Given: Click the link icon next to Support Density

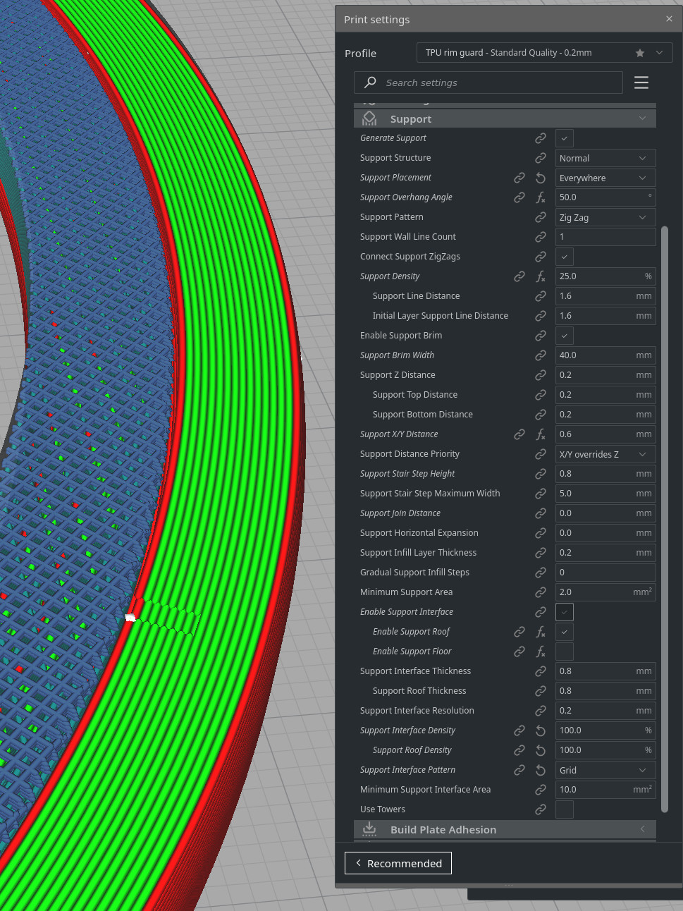Looking at the screenshot, I should (519, 276).
